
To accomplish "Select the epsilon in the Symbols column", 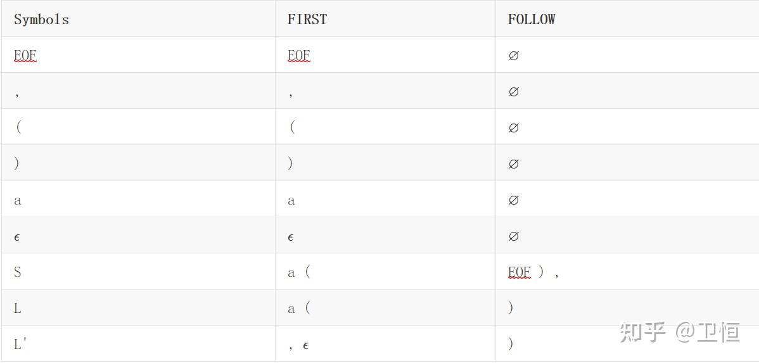I will [x=17, y=237].
